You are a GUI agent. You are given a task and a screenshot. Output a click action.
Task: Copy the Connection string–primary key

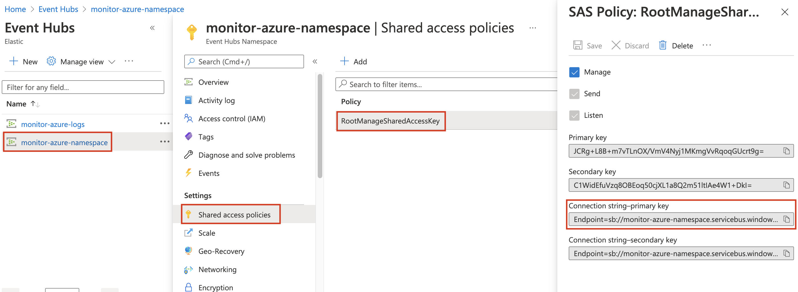pos(786,219)
